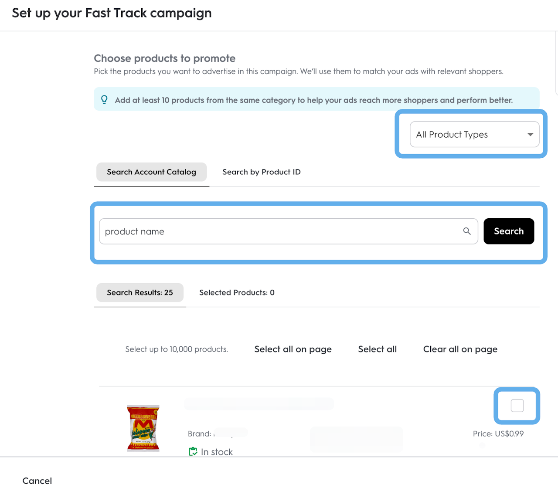Open the All Product Types dropdown

(x=474, y=135)
